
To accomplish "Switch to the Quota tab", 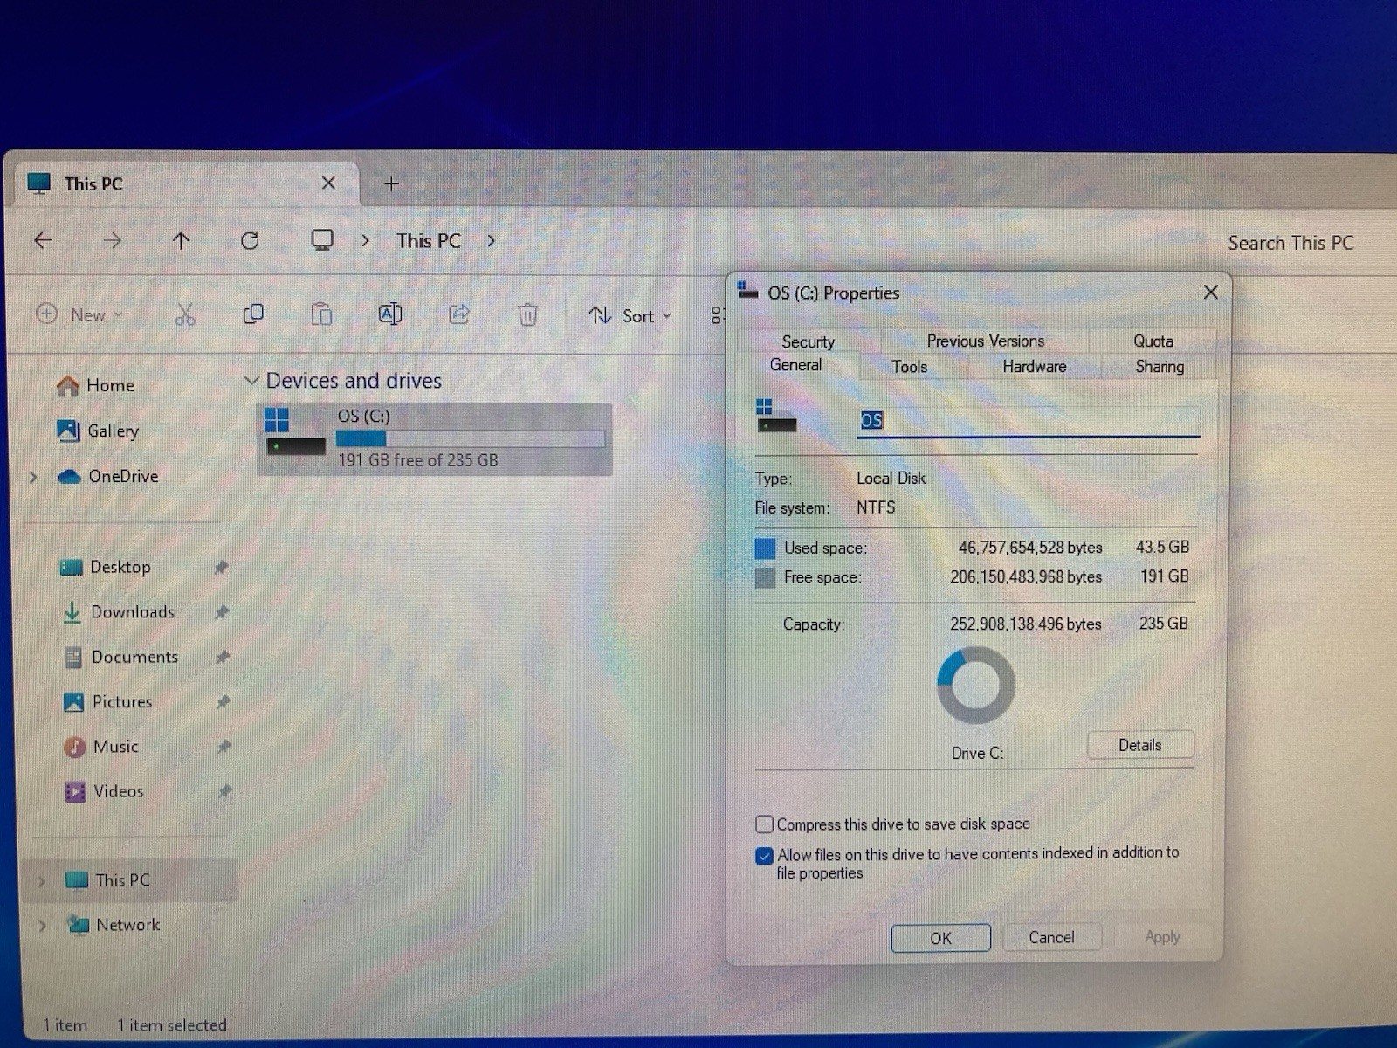I will (x=1153, y=341).
